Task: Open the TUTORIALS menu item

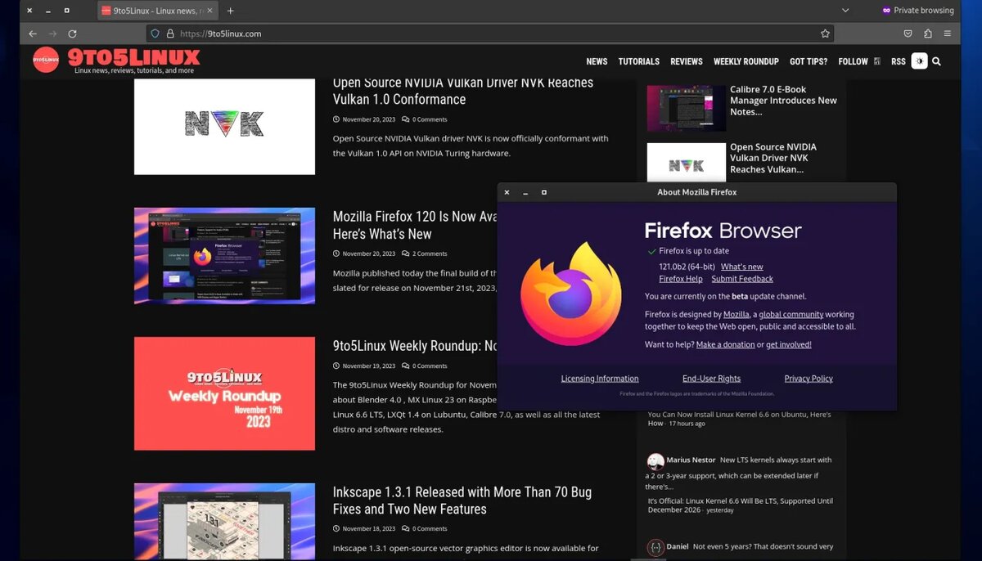Action: (x=639, y=61)
